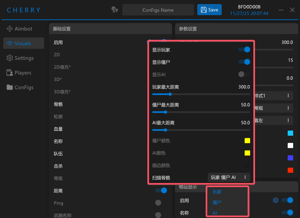This screenshot has height=218, width=300.
Task: Toggle the 距离 switch
Action: 161,190
